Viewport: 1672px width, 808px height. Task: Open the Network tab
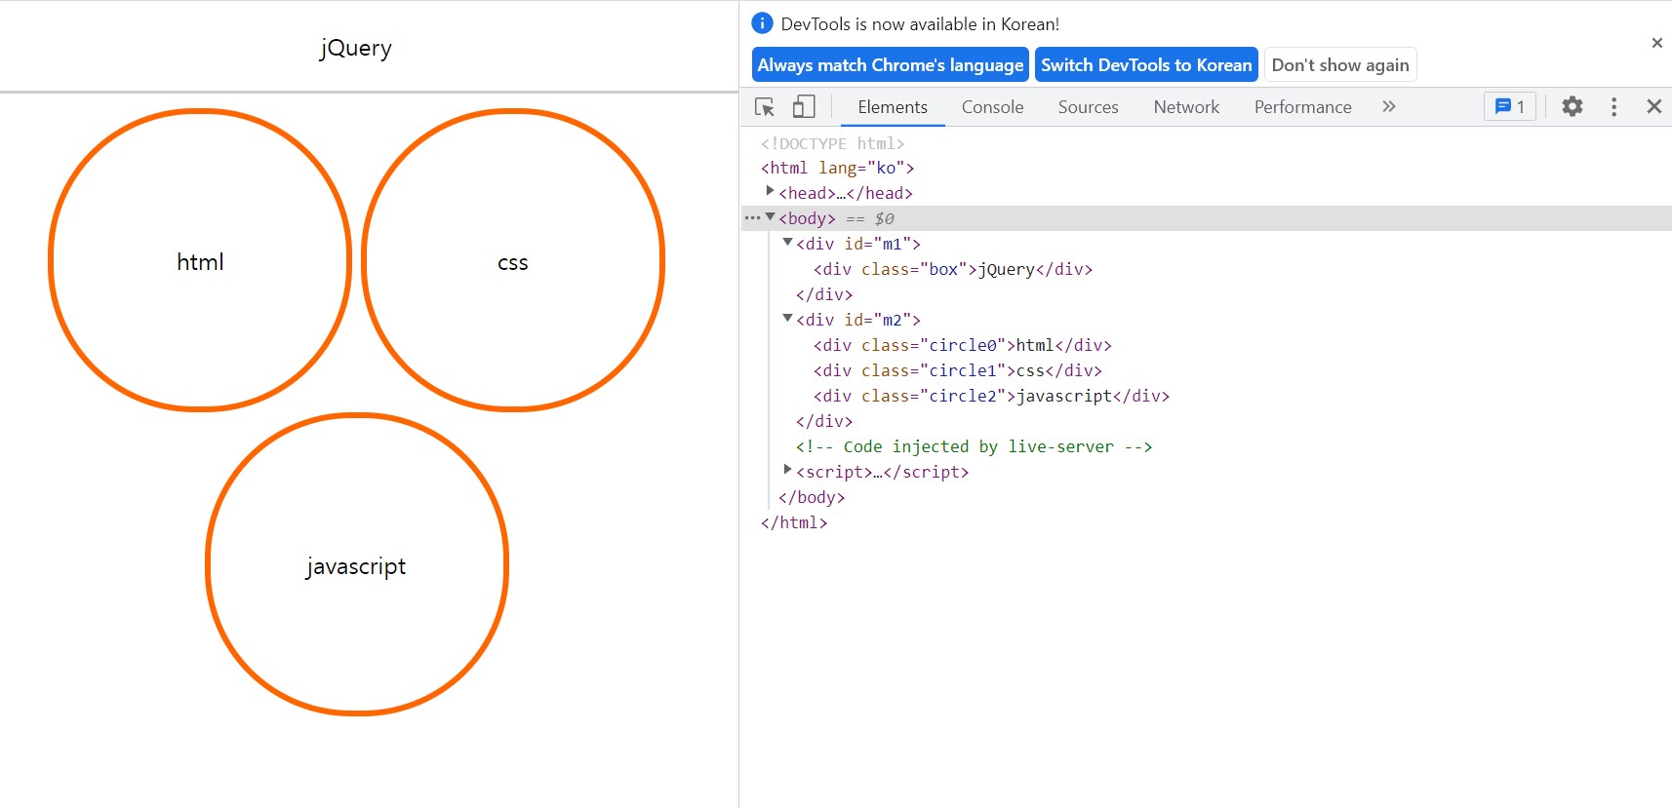[1186, 107]
